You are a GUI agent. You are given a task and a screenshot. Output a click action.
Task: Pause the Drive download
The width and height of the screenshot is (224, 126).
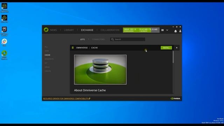click(x=162, y=30)
